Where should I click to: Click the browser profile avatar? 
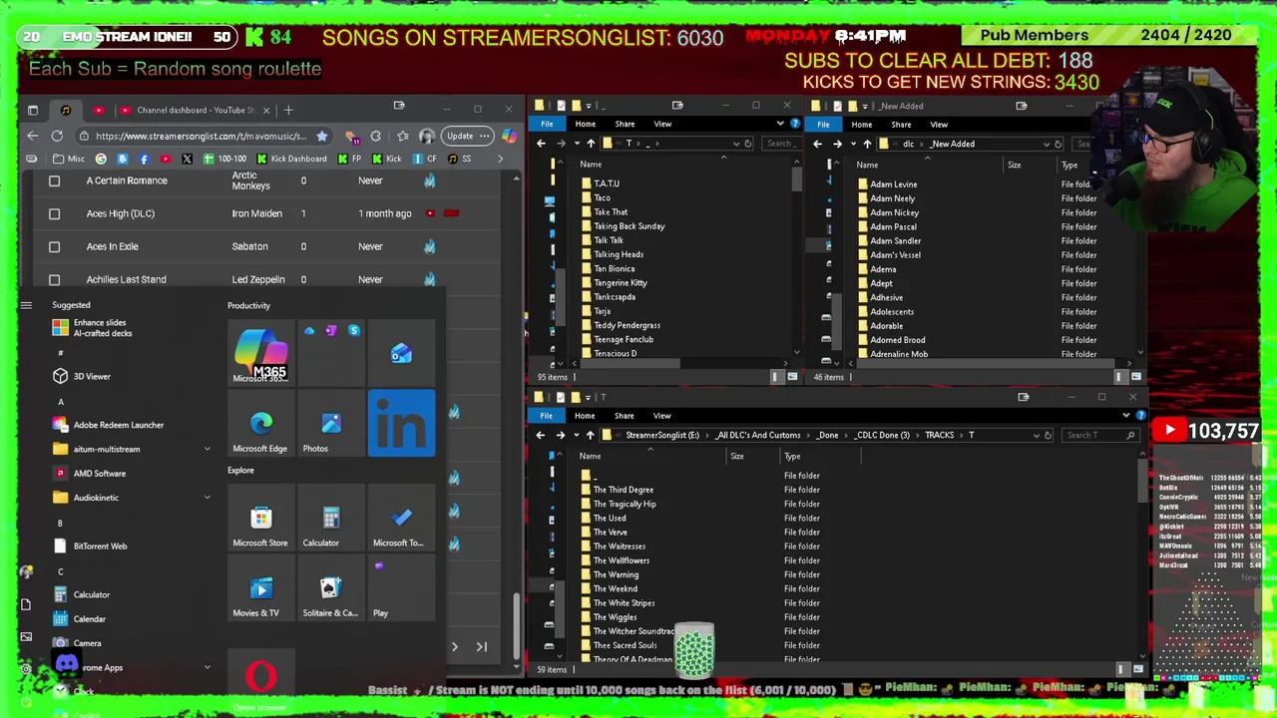click(x=427, y=136)
